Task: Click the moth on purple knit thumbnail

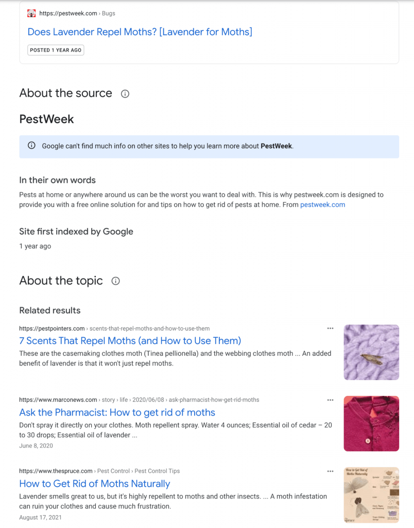Action: click(x=371, y=352)
